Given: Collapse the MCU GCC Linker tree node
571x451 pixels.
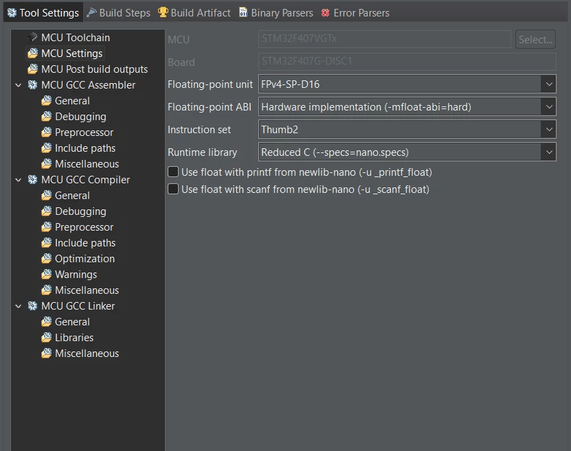Looking at the screenshot, I should coord(18,306).
